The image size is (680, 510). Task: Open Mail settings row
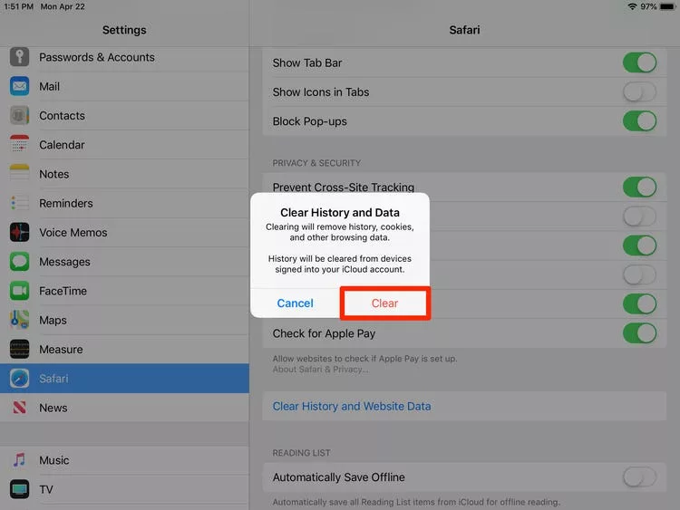(124, 86)
